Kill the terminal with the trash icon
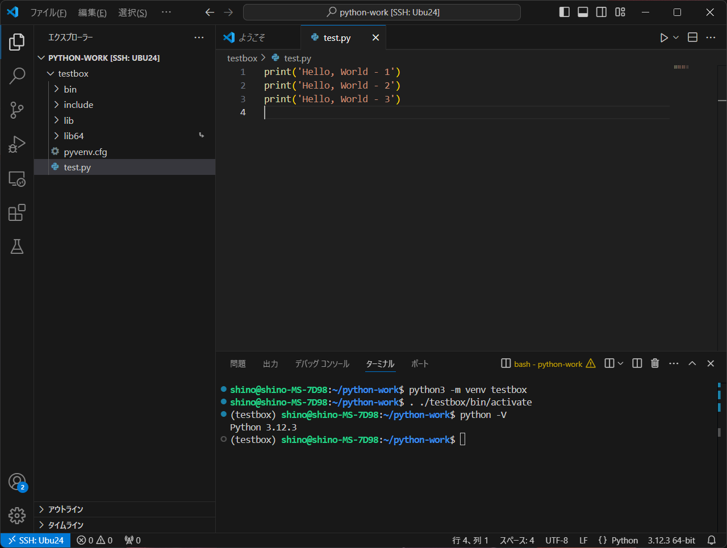The width and height of the screenshot is (727, 548). [655, 363]
